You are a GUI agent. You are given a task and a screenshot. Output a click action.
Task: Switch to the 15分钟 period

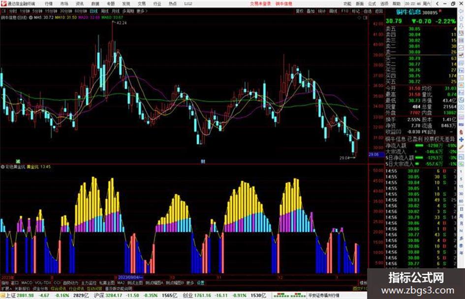51,11
